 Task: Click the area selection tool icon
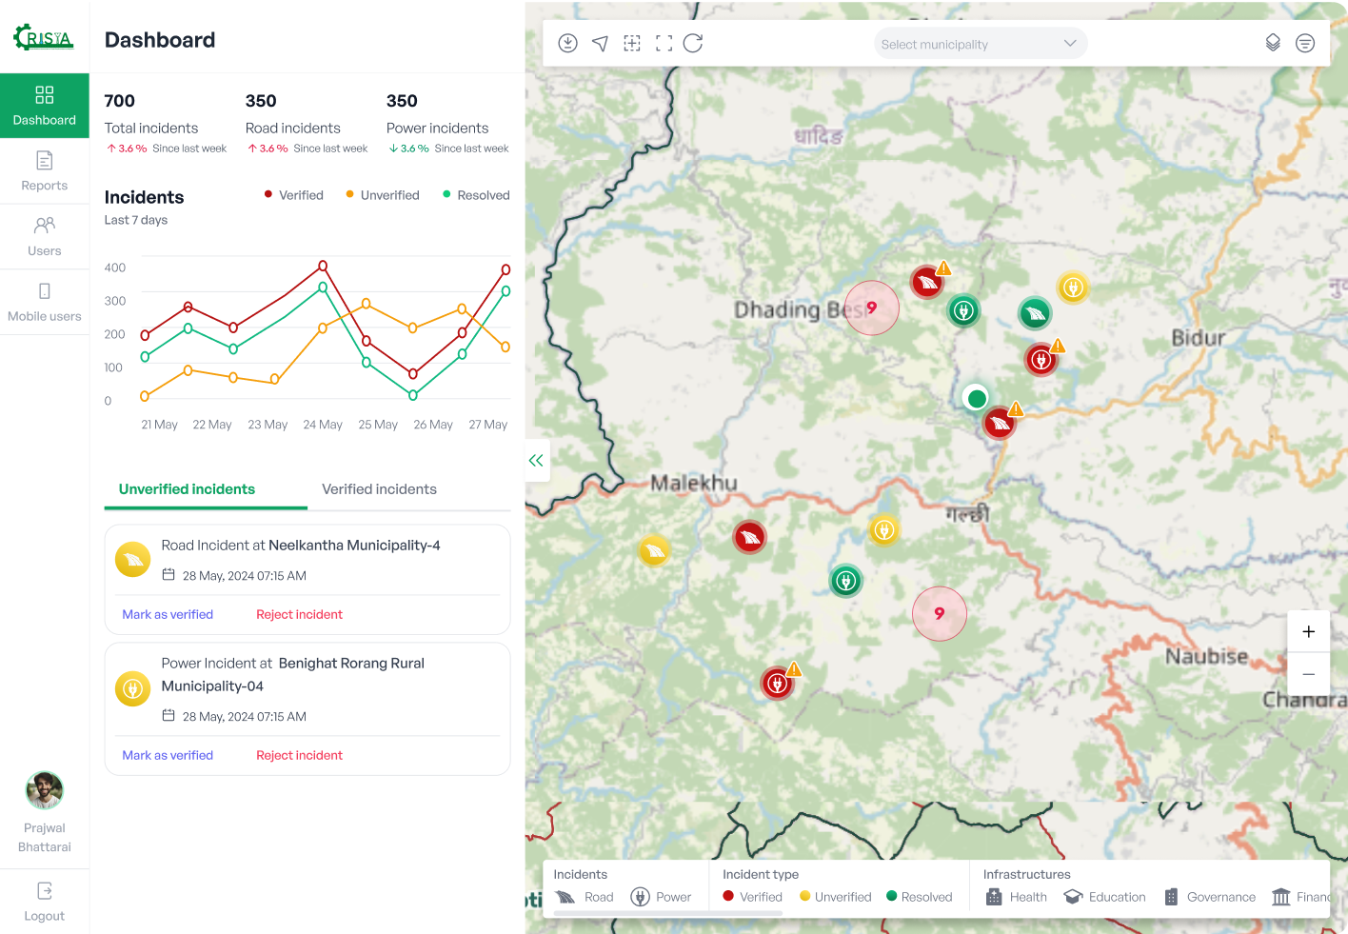(632, 44)
